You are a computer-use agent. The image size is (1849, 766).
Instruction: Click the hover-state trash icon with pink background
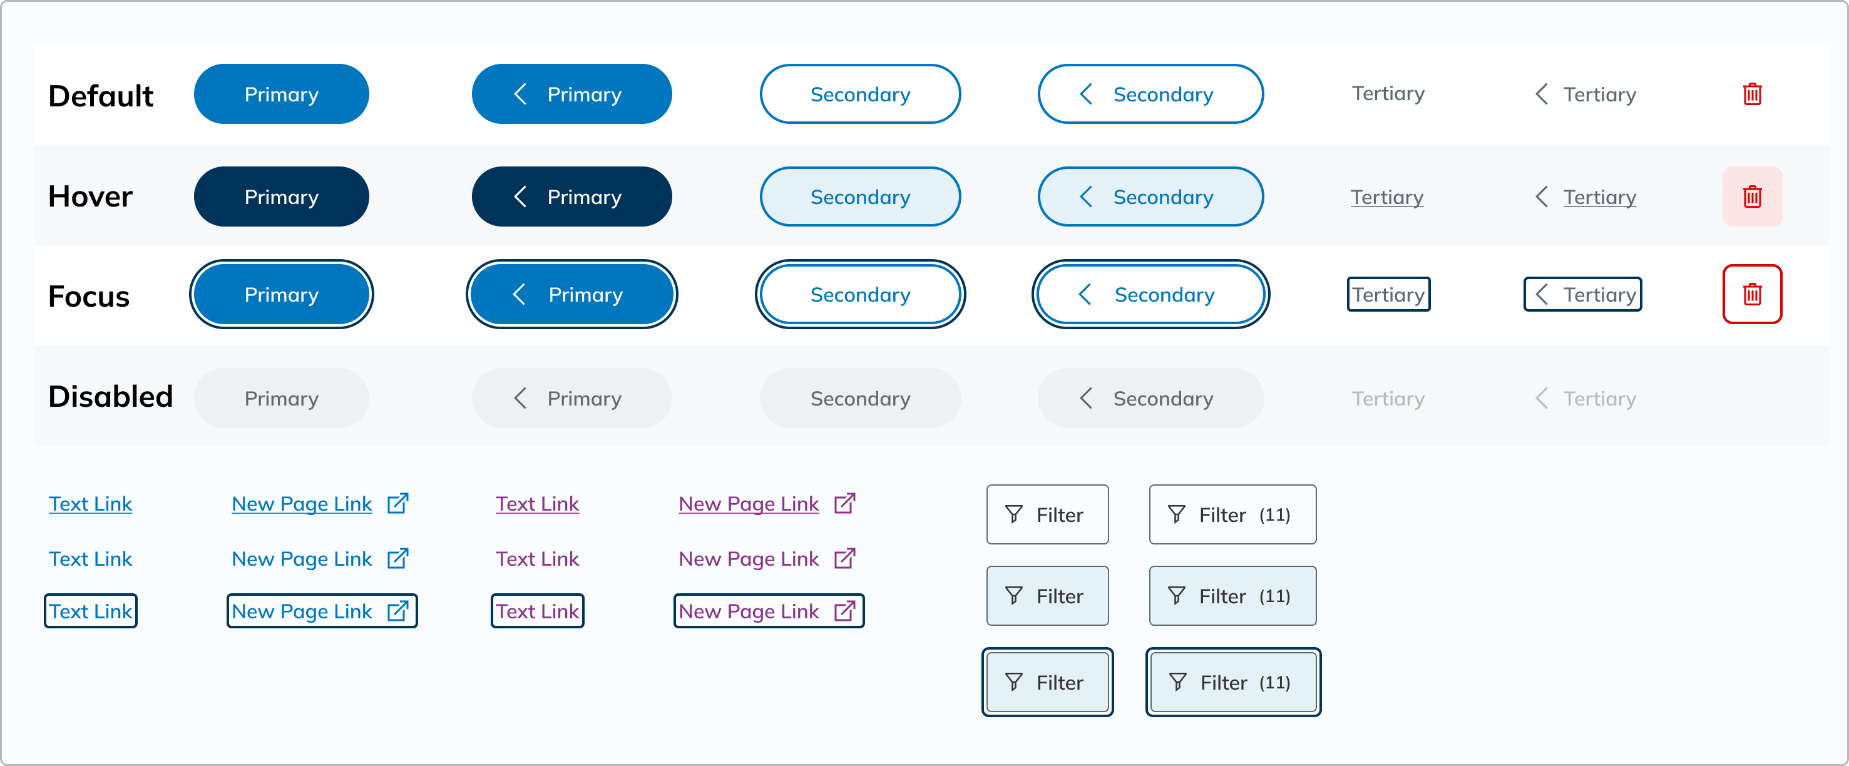(x=1752, y=197)
